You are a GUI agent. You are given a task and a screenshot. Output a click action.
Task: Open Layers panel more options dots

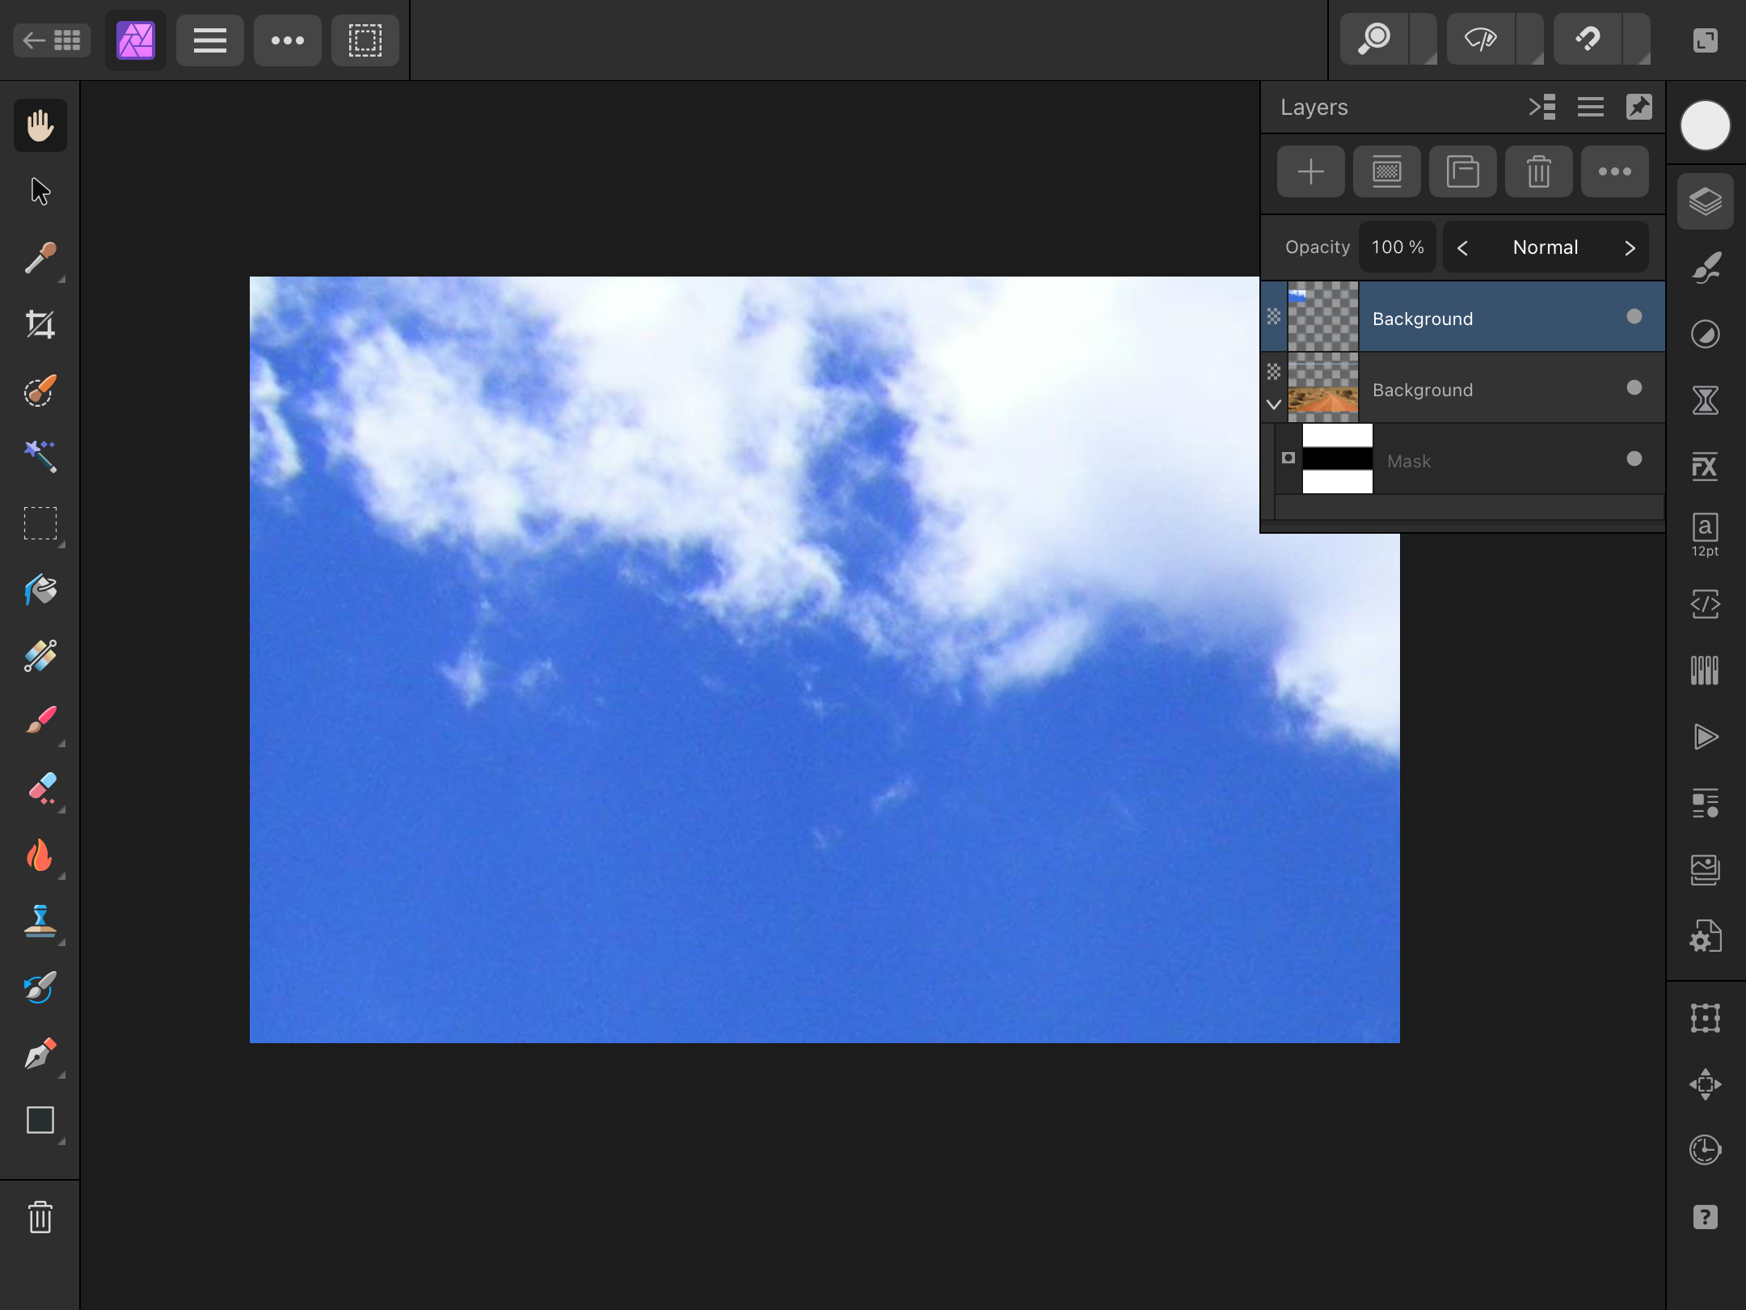[x=1615, y=171]
